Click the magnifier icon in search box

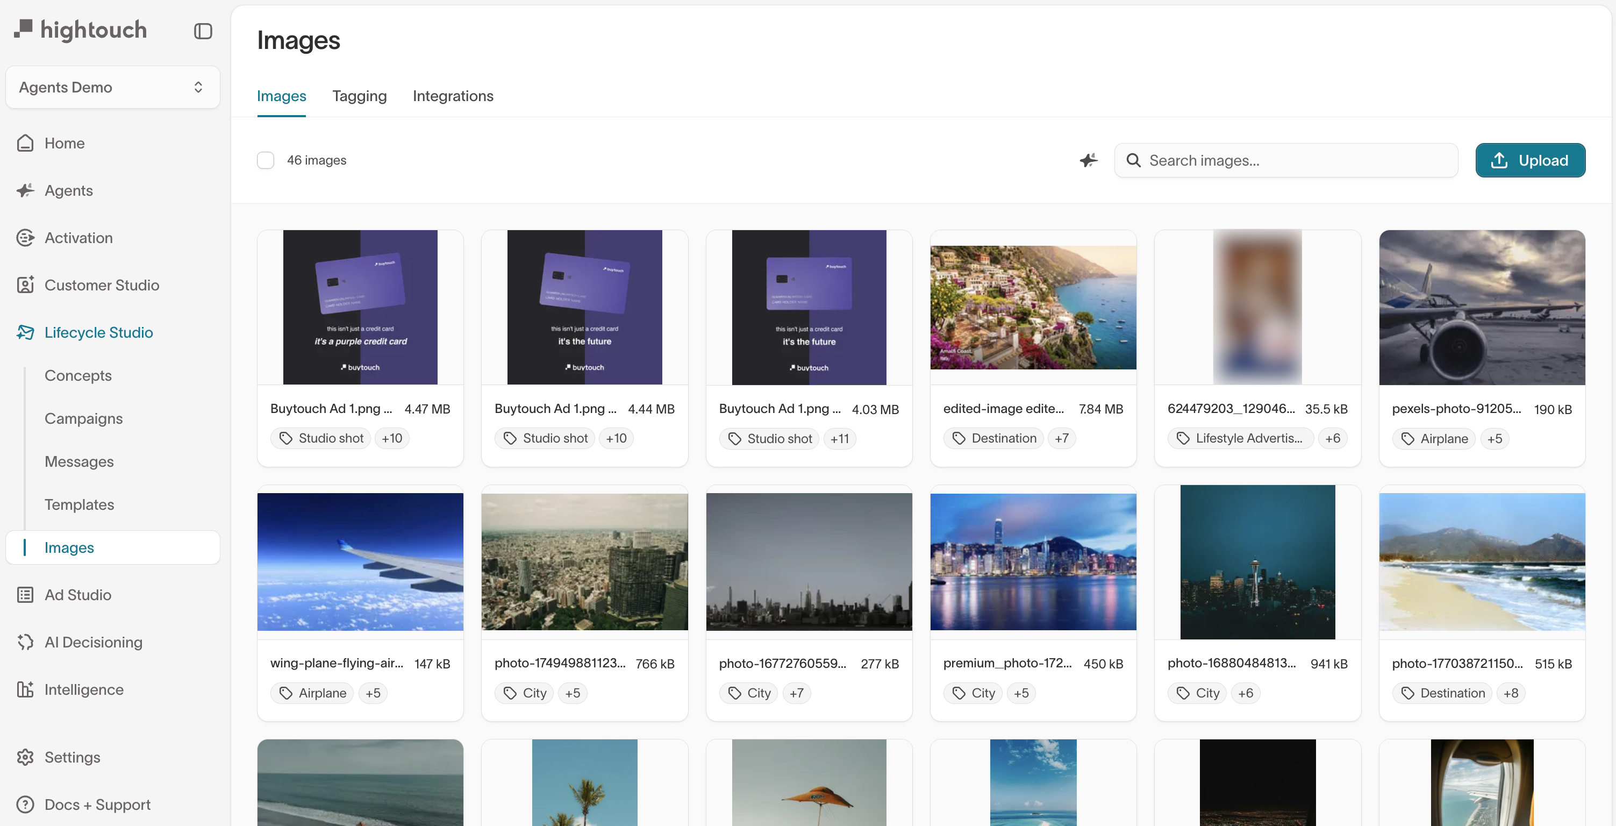1133,160
